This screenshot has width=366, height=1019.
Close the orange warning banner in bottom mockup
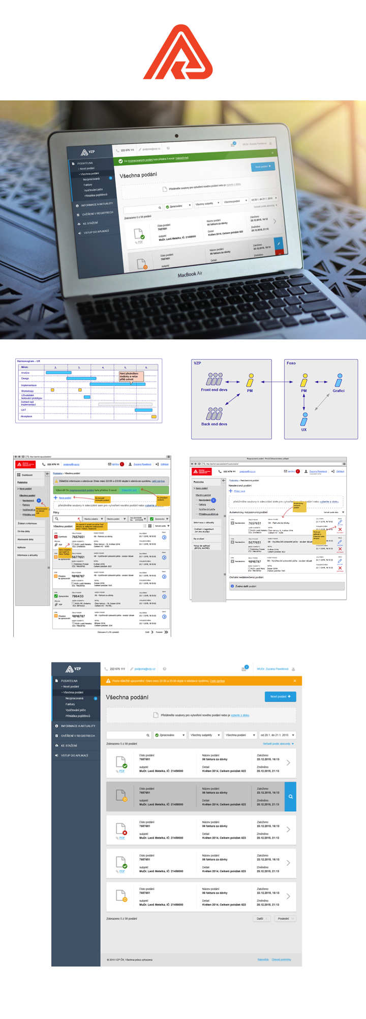click(x=295, y=681)
